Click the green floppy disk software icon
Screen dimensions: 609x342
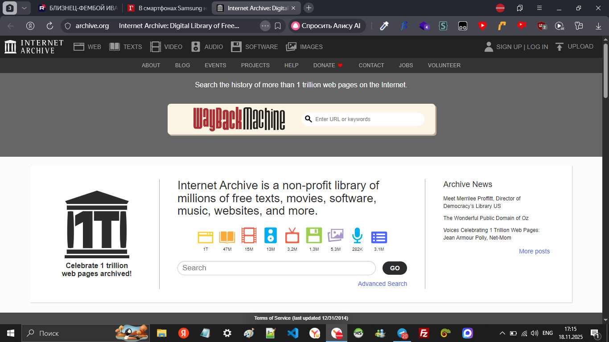pyautogui.click(x=314, y=236)
